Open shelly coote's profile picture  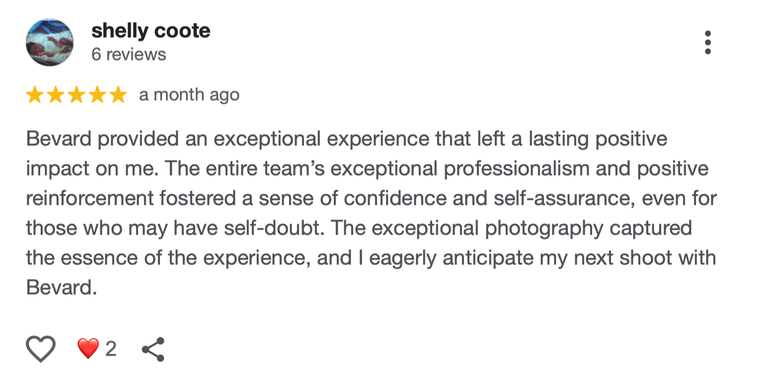(x=50, y=43)
